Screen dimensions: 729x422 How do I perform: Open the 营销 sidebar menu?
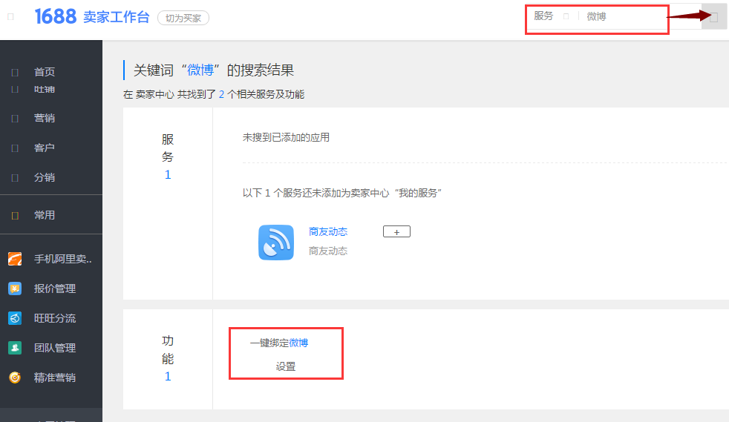tap(45, 118)
